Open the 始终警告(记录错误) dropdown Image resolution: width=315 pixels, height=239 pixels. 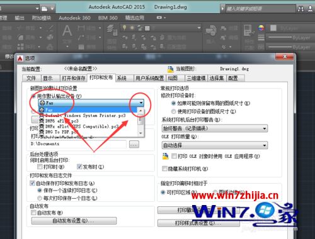coord(265,128)
